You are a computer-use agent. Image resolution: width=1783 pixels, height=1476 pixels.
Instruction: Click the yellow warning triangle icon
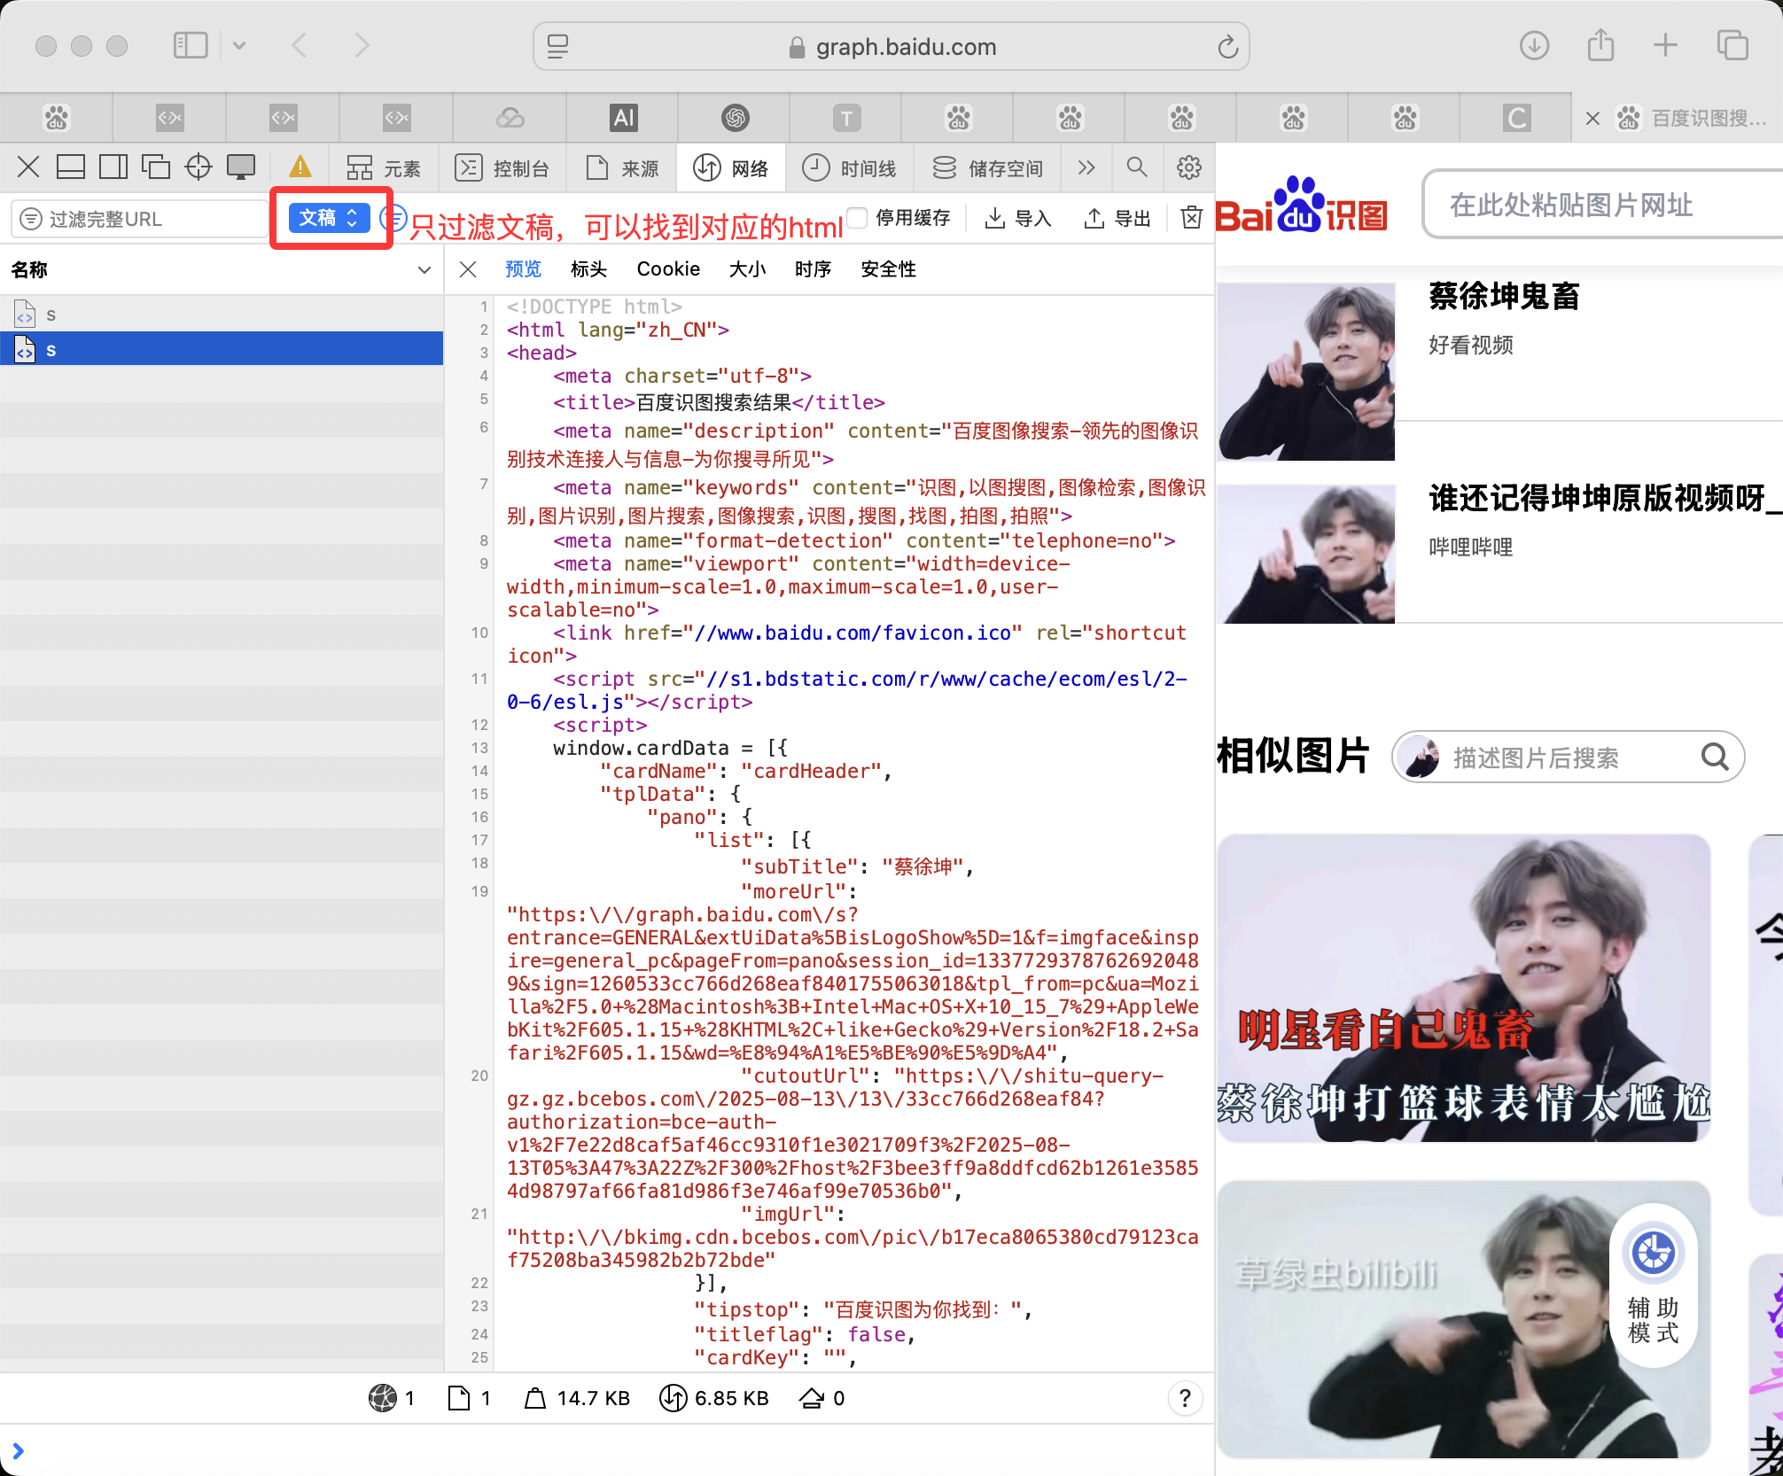click(300, 167)
